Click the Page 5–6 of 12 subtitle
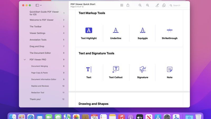The image size is (211, 119). tap(77, 7)
